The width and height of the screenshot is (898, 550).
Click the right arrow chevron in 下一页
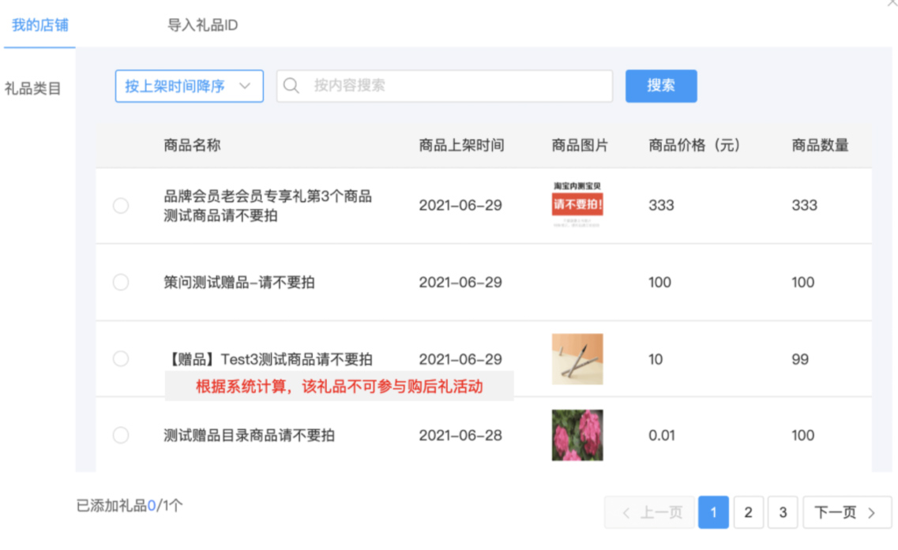click(870, 512)
